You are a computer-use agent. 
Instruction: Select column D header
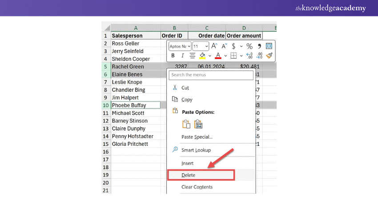point(244,28)
